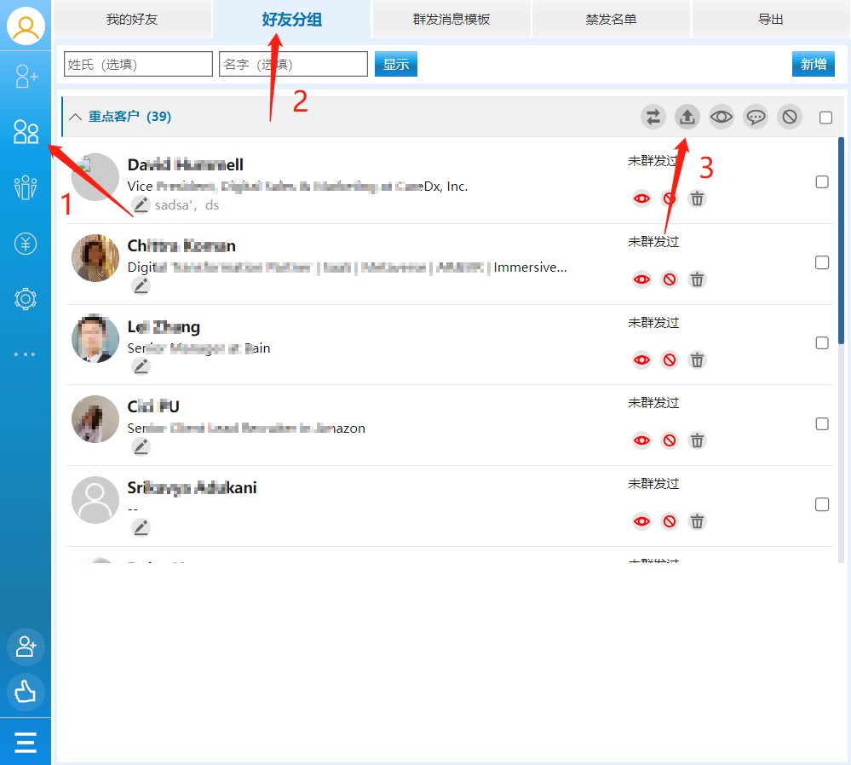Check the select-all checkbox for 重点客户 group
The image size is (851, 765).
click(825, 118)
